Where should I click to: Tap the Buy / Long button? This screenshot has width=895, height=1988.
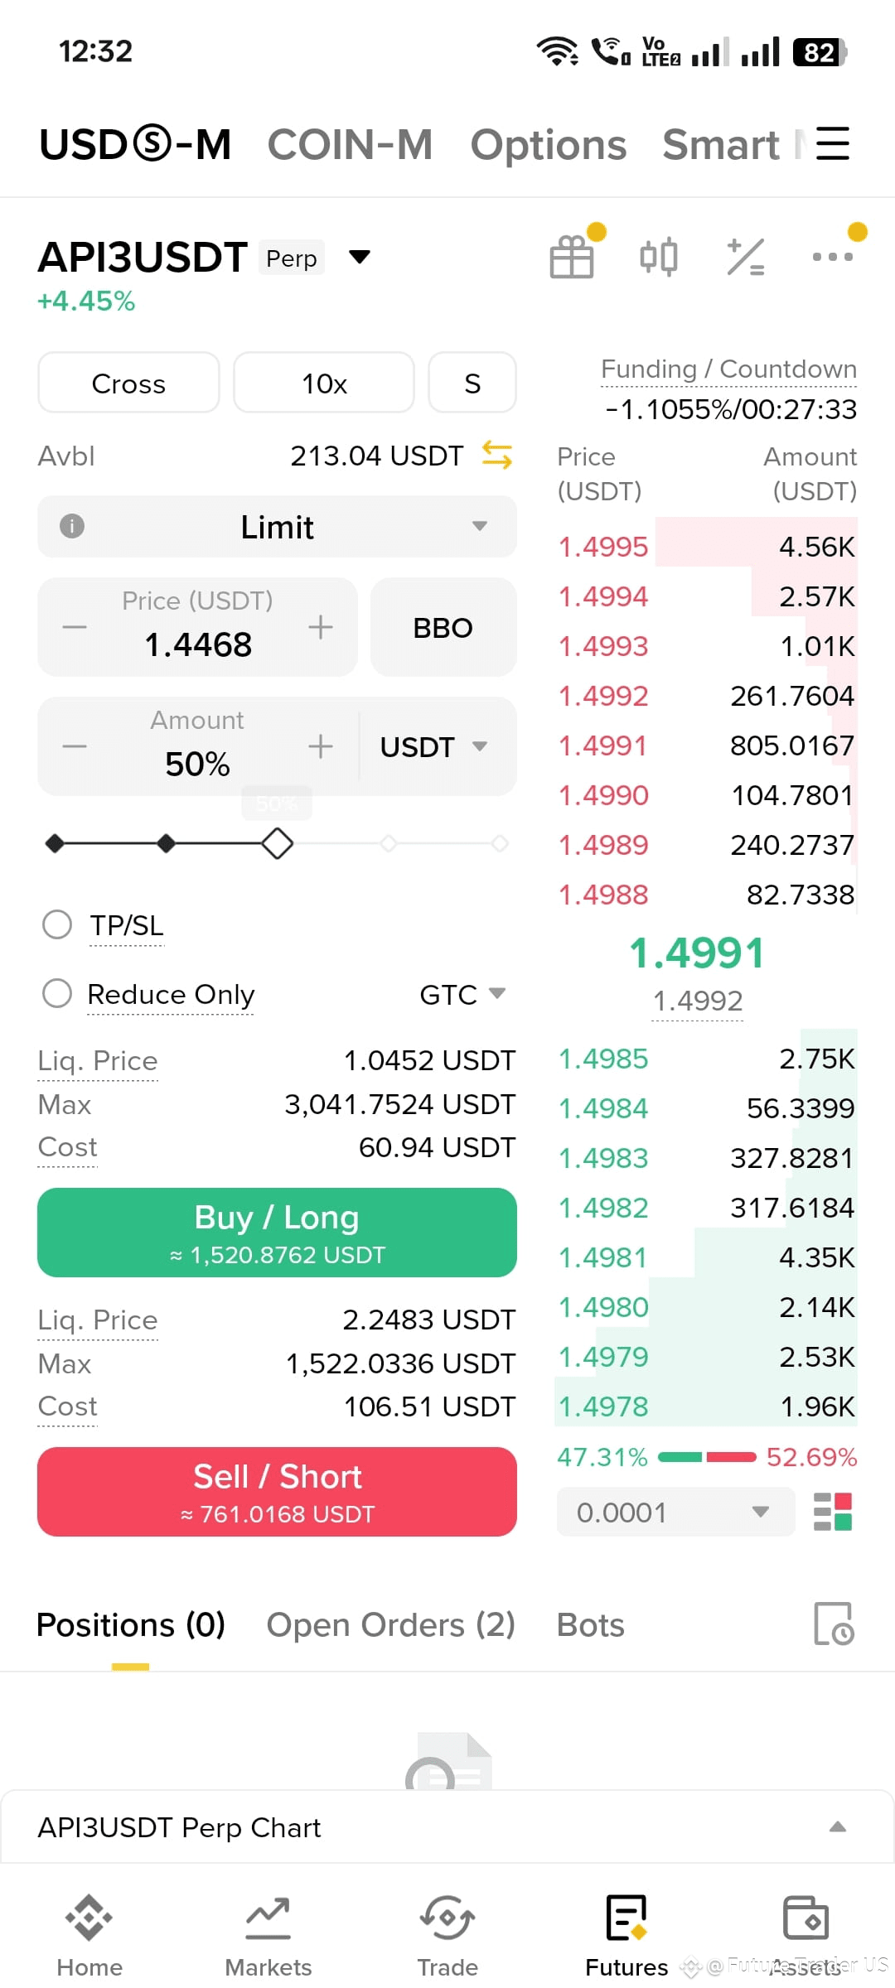pyautogui.click(x=277, y=1233)
